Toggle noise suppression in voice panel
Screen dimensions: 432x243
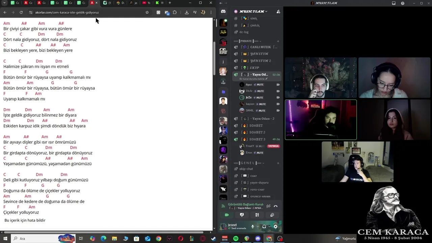pos(268,206)
